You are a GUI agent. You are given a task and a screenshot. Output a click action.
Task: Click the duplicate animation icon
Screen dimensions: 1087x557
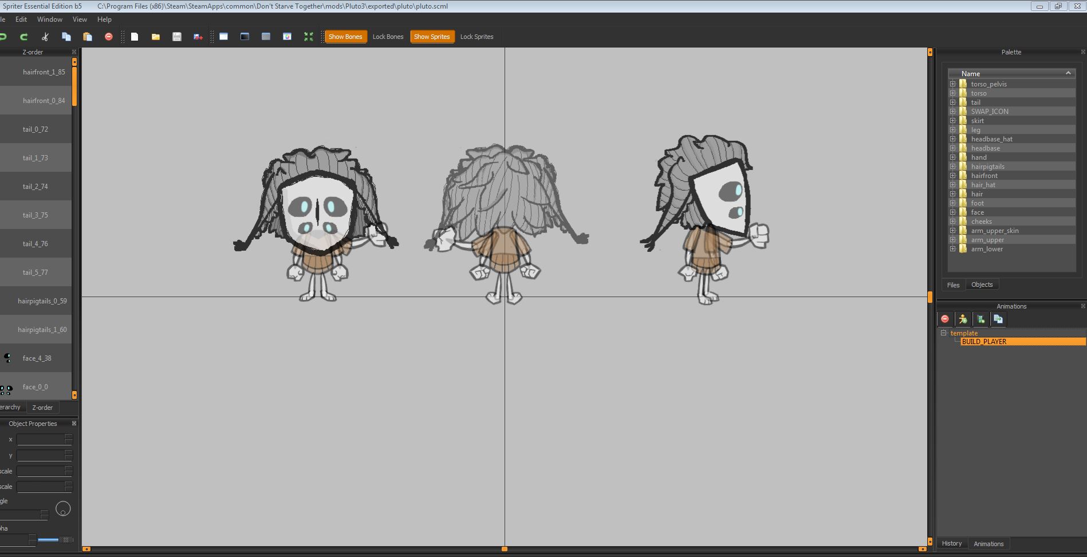coord(998,319)
